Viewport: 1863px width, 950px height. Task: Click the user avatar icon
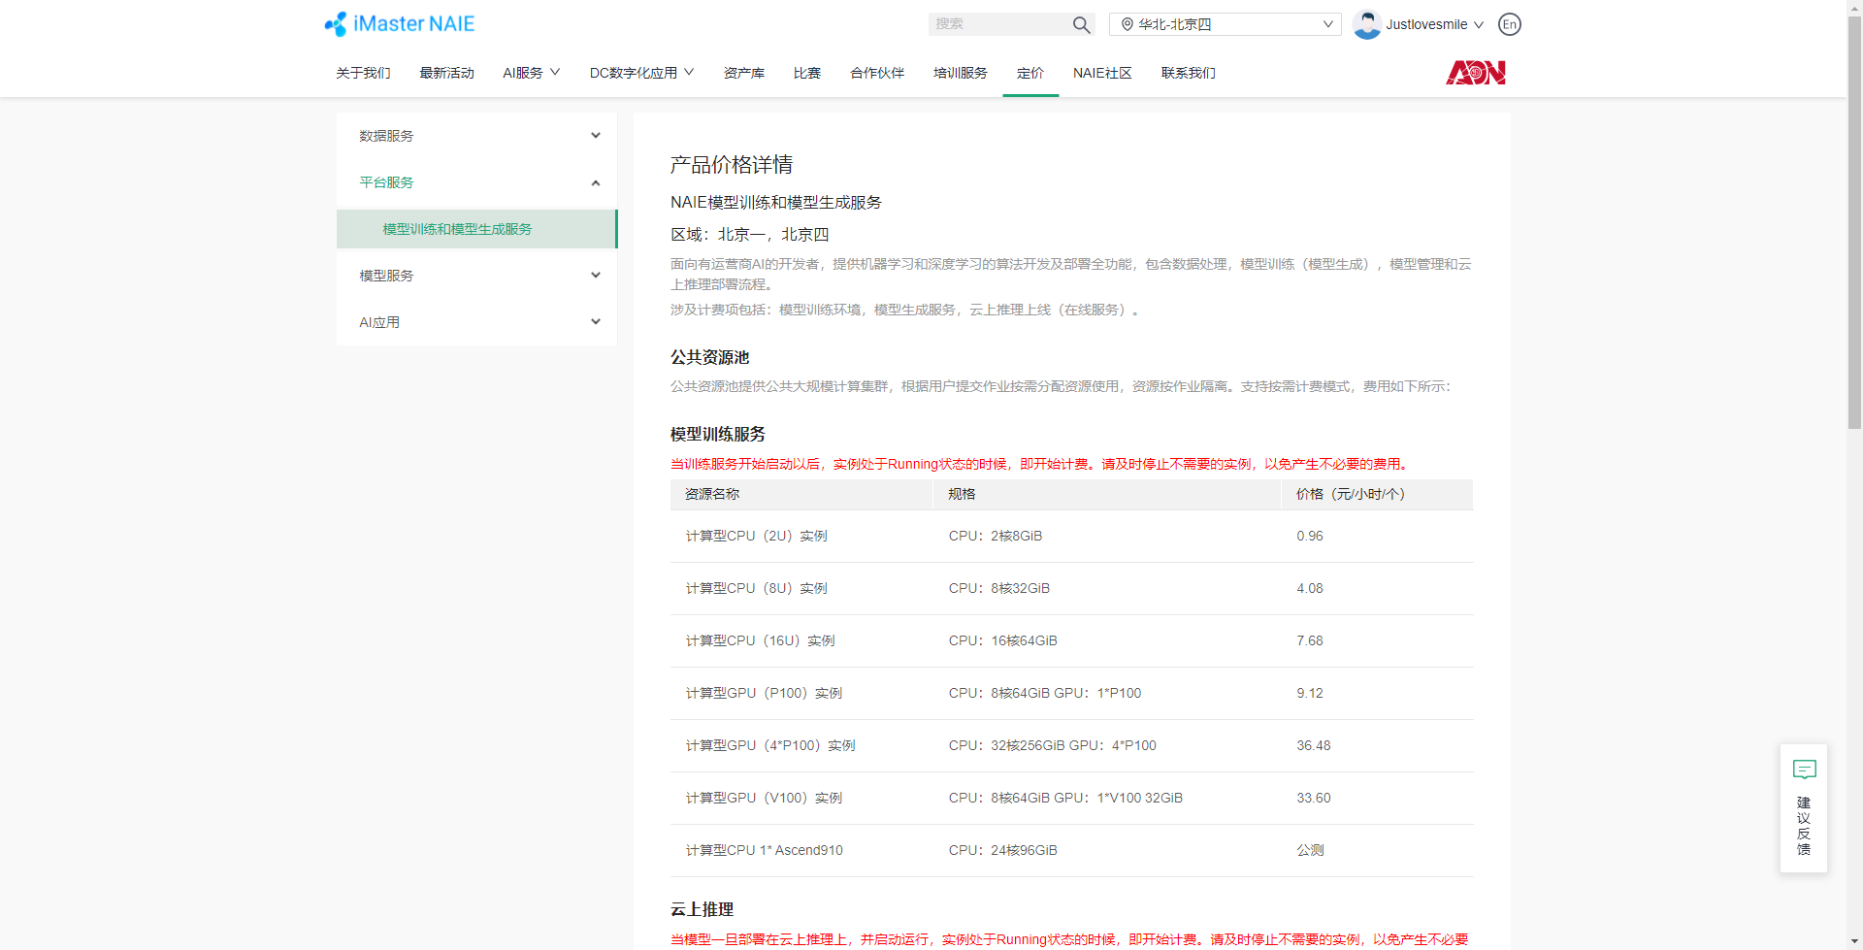pyautogui.click(x=1366, y=24)
